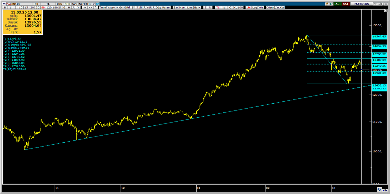Select the euro currency button

[x=230, y=7]
